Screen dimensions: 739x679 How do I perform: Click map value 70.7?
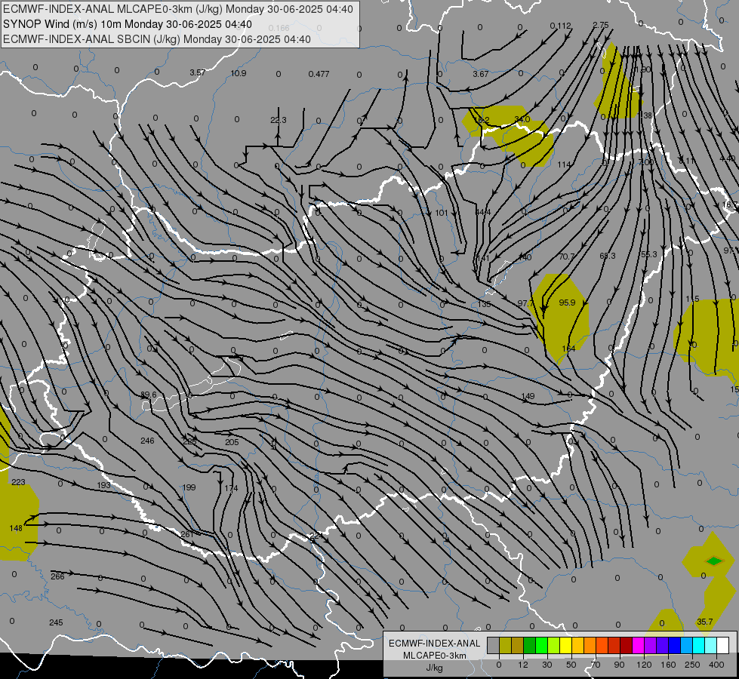point(566,257)
